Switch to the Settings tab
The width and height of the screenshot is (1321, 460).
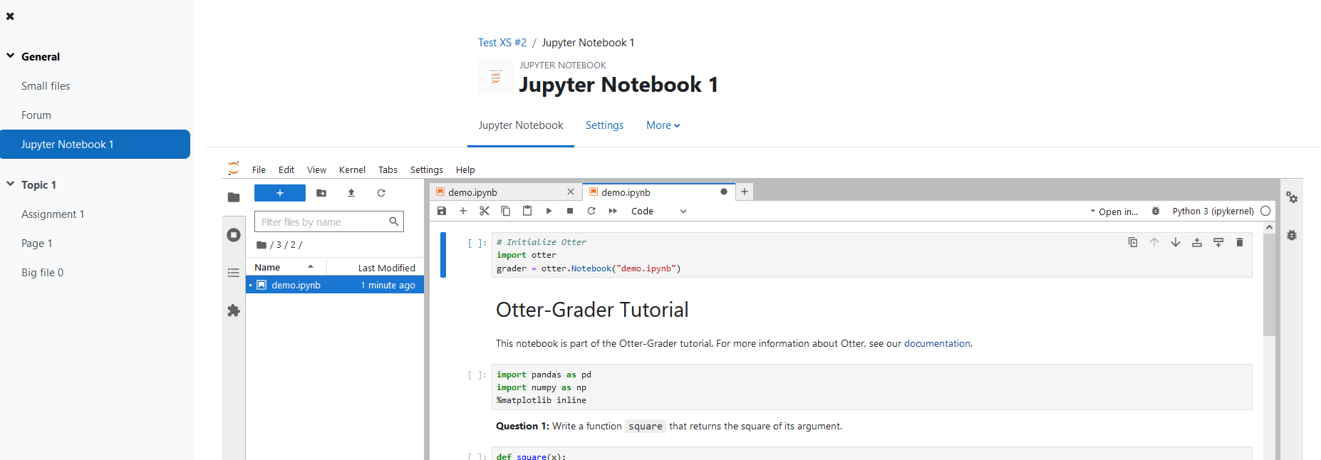(604, 125)
